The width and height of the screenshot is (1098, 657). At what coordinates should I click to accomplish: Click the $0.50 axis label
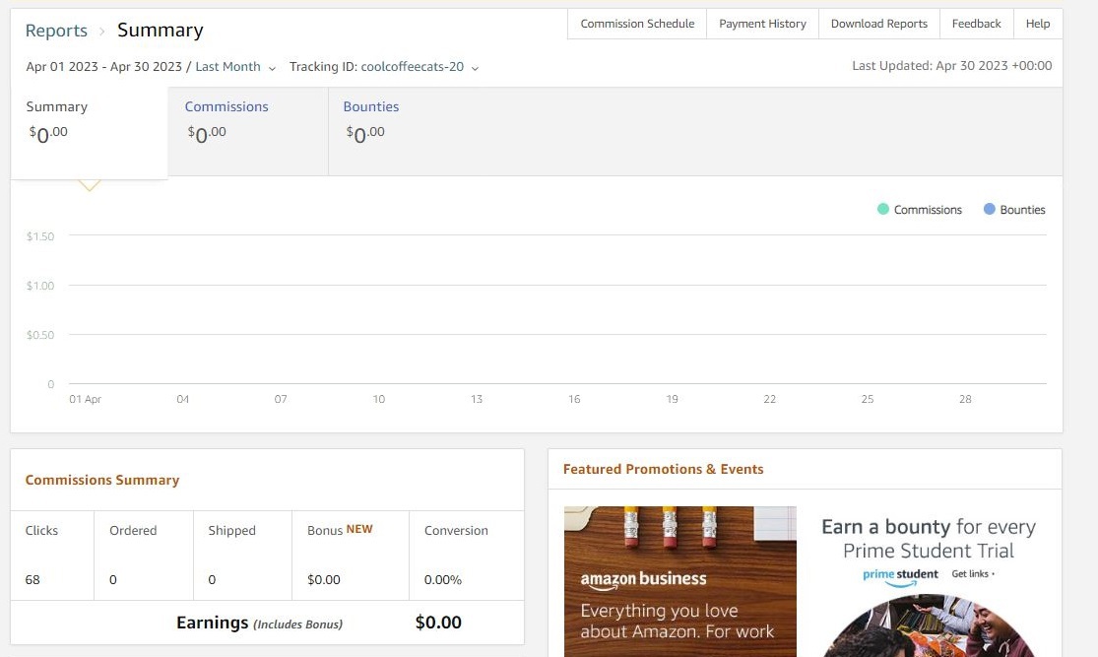[x=40, y=335]
